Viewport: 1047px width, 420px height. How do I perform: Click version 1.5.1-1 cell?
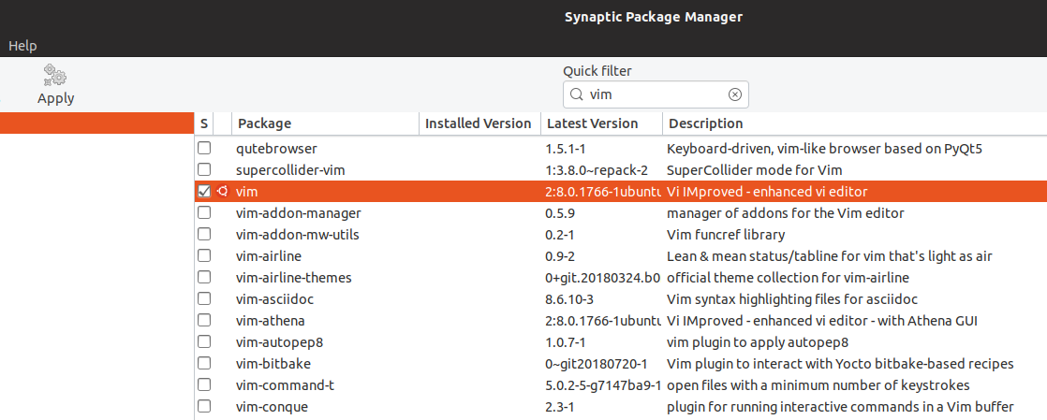(x=565, y=149)
